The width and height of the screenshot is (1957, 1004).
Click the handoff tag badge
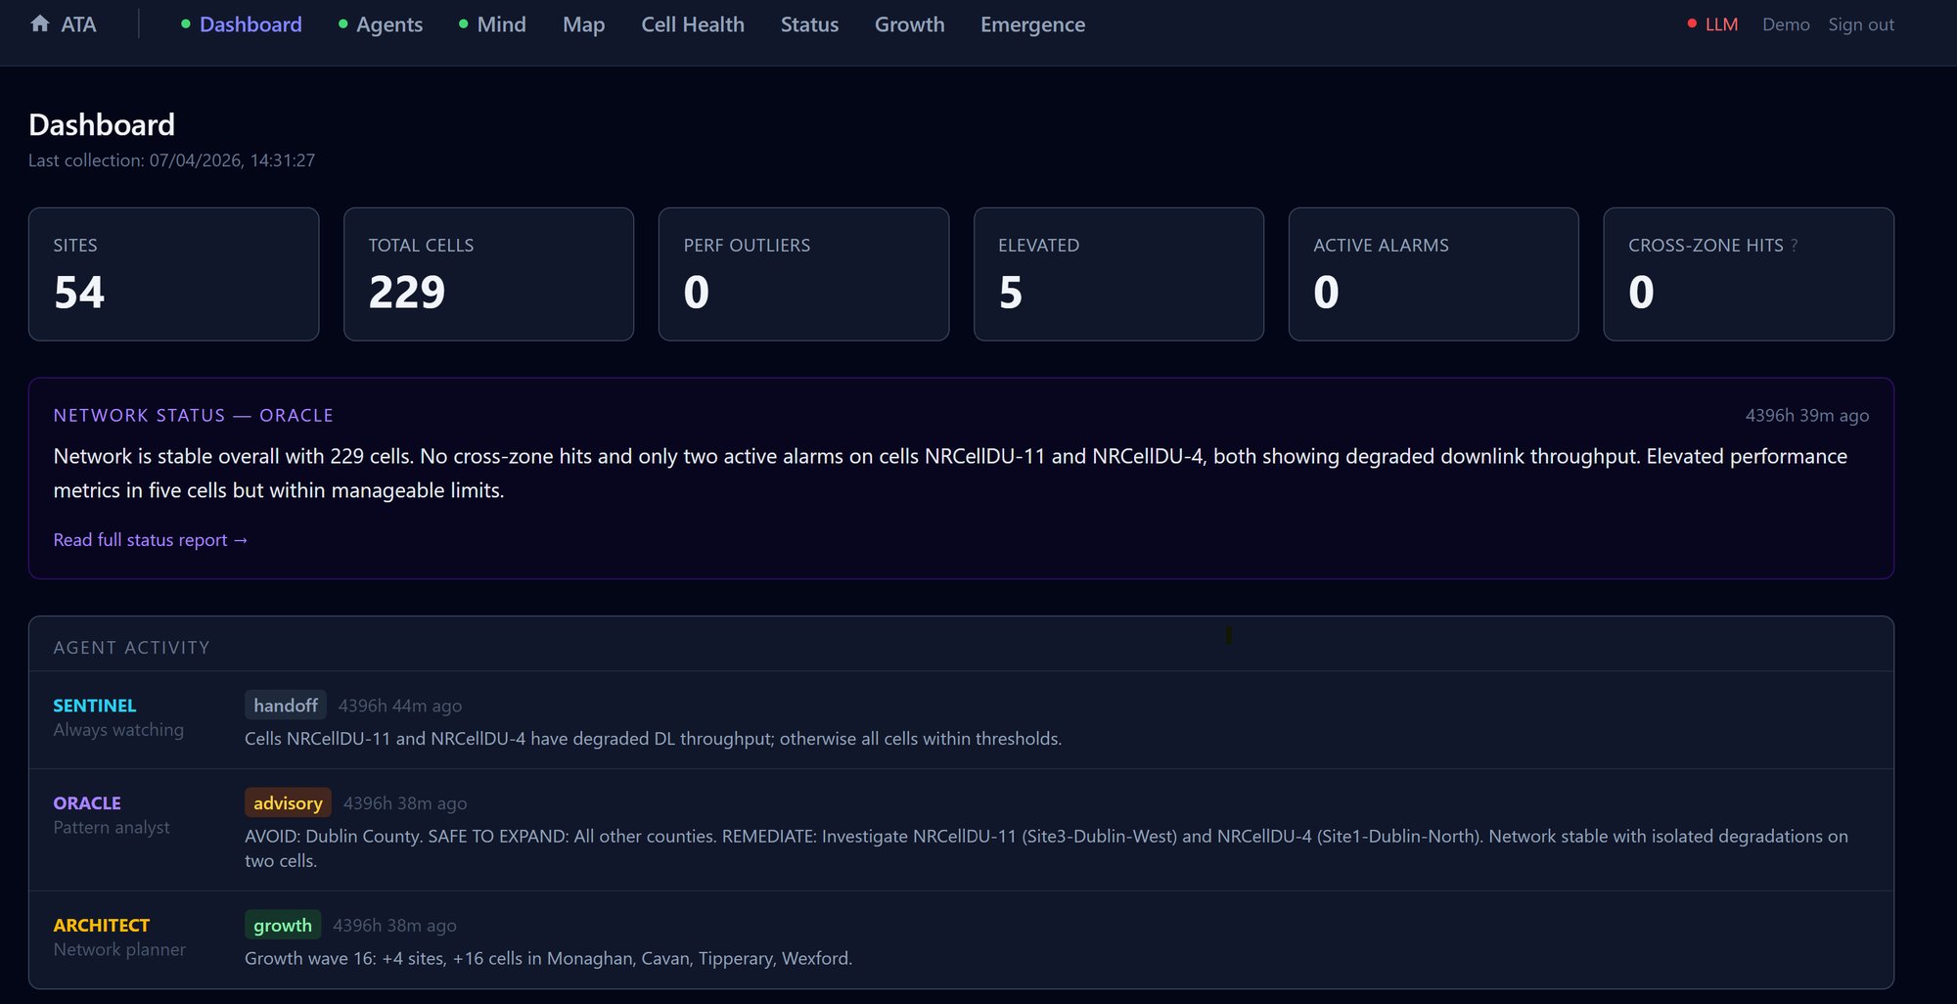point(286,706)
